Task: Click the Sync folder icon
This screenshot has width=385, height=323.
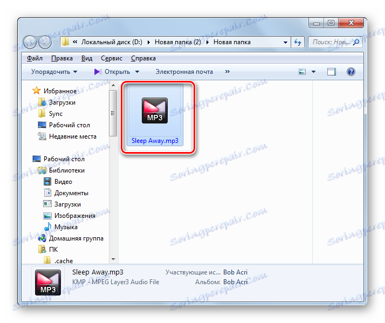Action: [x=42, y=113]
